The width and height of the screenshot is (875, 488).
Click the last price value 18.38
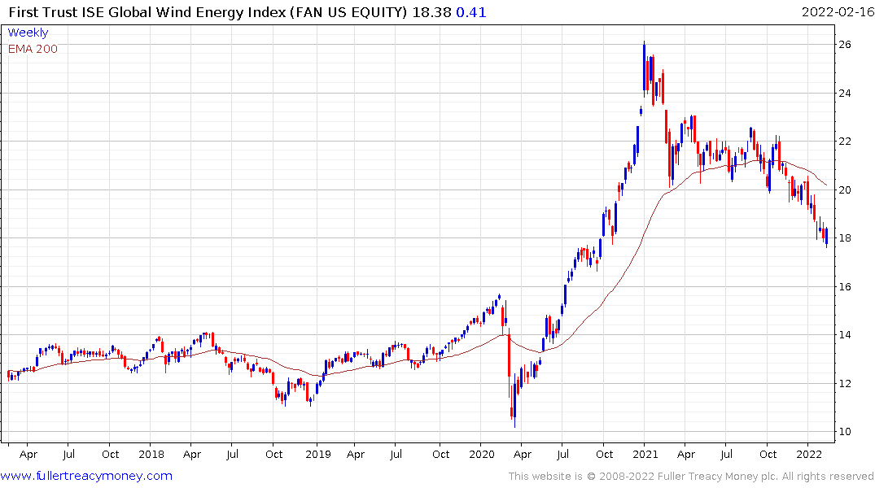(x=431, y=11)
